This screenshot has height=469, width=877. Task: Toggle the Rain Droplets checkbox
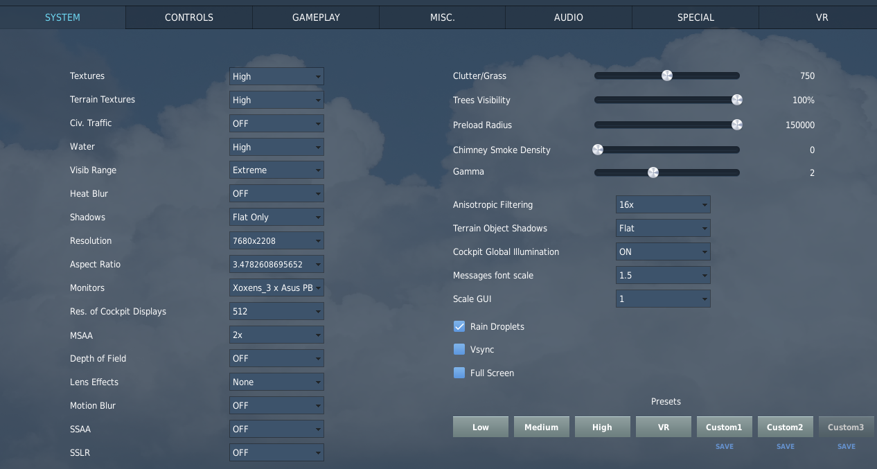tap(459, 326)
